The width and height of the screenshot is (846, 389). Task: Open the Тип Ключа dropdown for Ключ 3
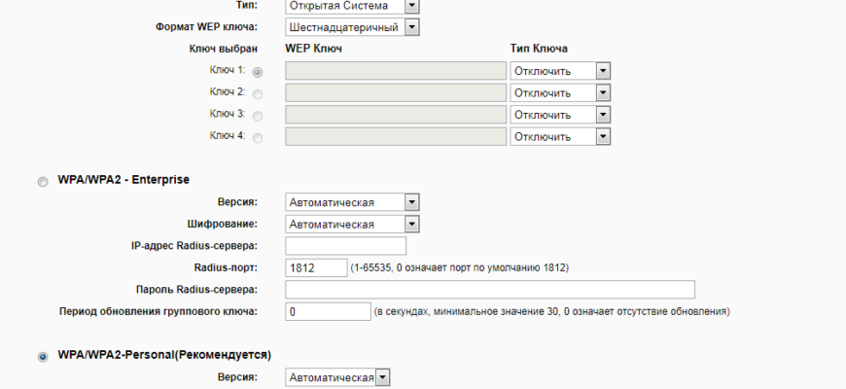click(x=560, y=115)
